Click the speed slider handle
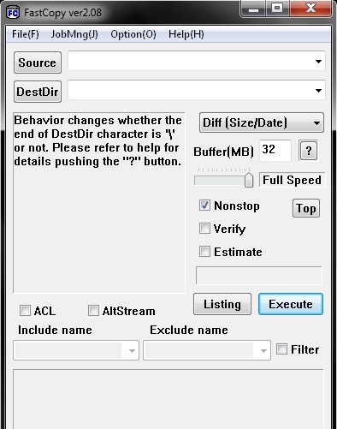 (249, 180)
